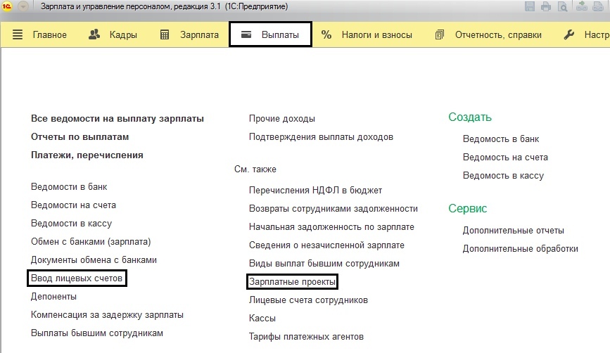Open the Кадры section
This screenshot has height=353, width=610.
tap(114, 34)
